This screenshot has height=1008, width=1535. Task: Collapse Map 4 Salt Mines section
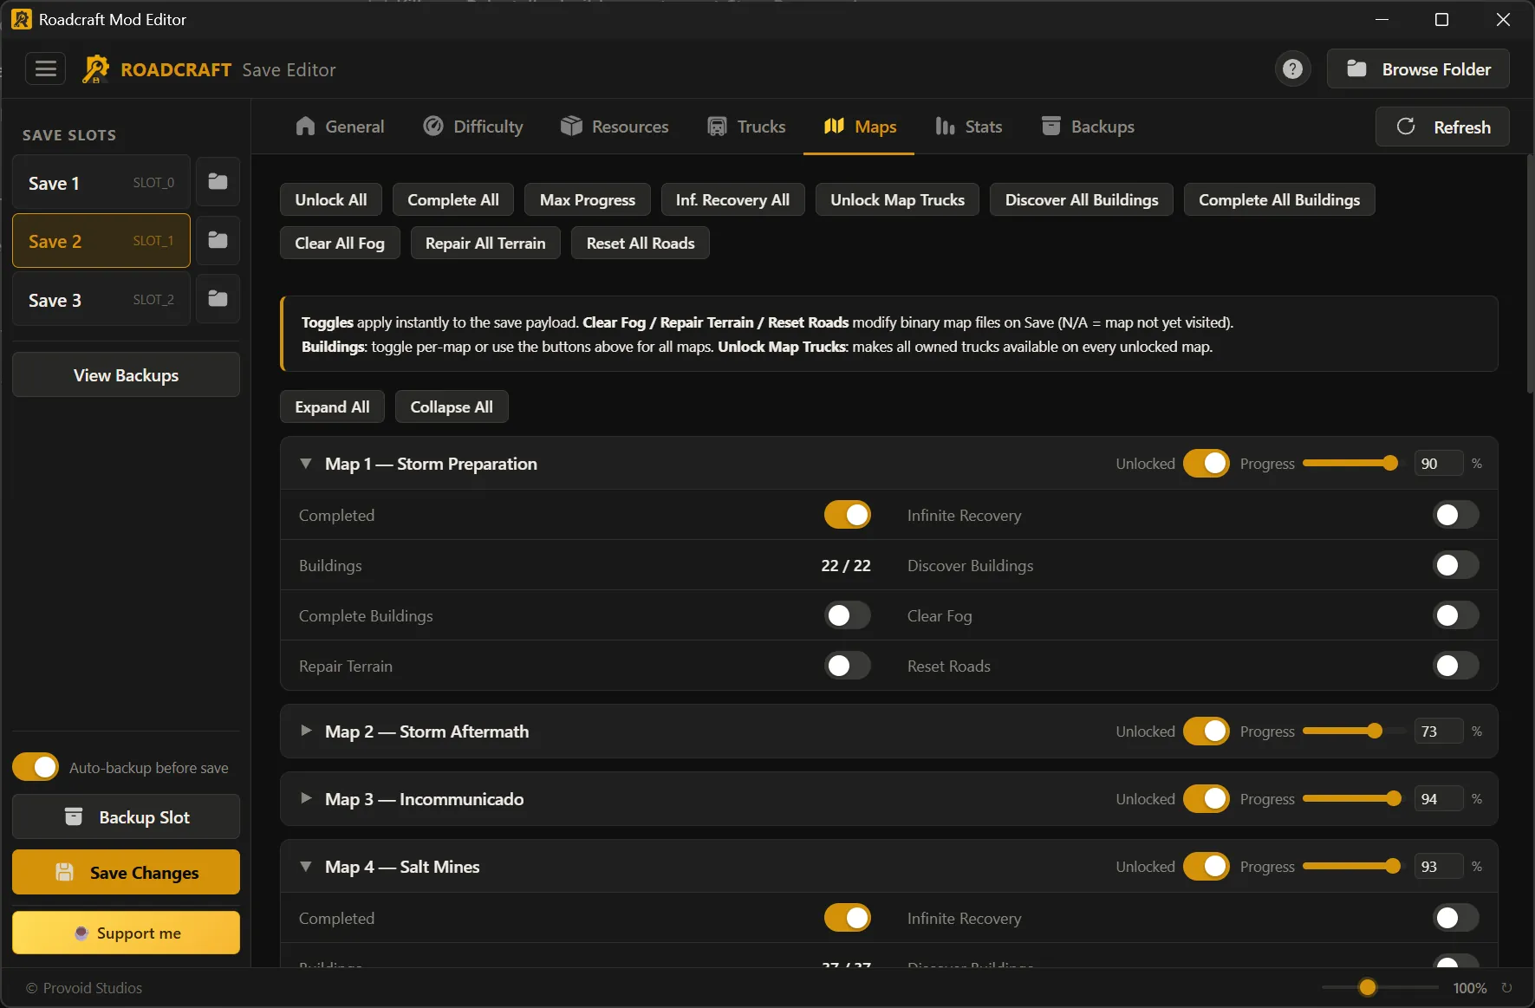(x=305, y=866)
